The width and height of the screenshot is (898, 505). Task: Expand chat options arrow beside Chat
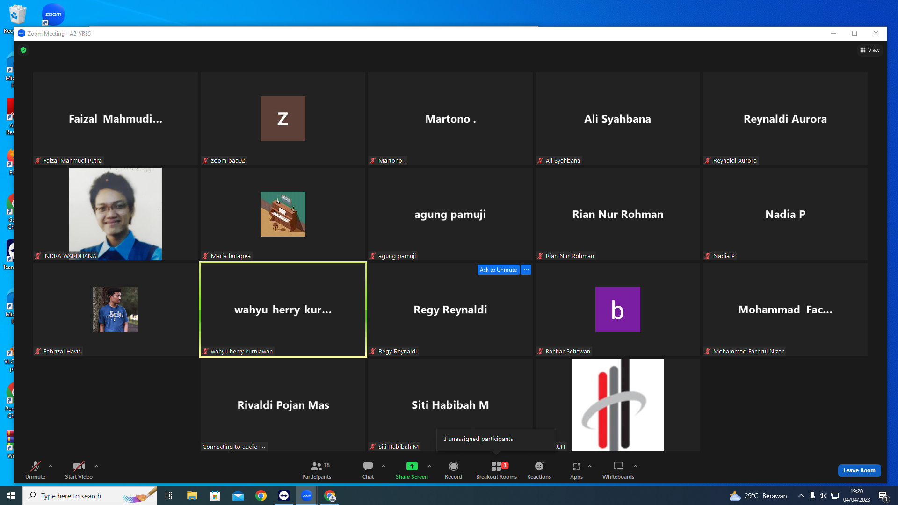[x=384, y=466]
